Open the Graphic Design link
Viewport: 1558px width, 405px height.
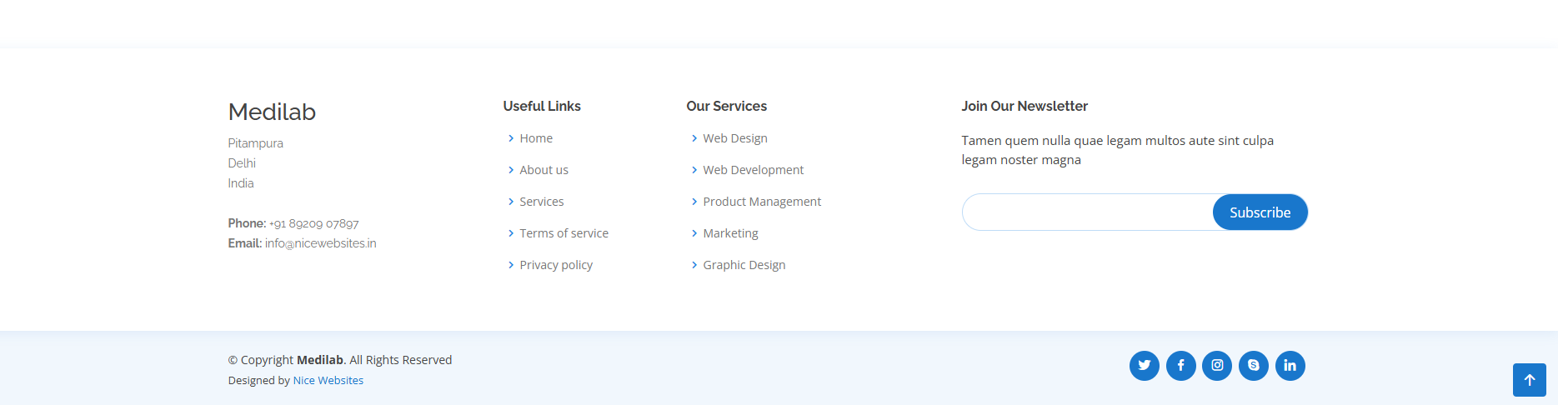(744, 265)
